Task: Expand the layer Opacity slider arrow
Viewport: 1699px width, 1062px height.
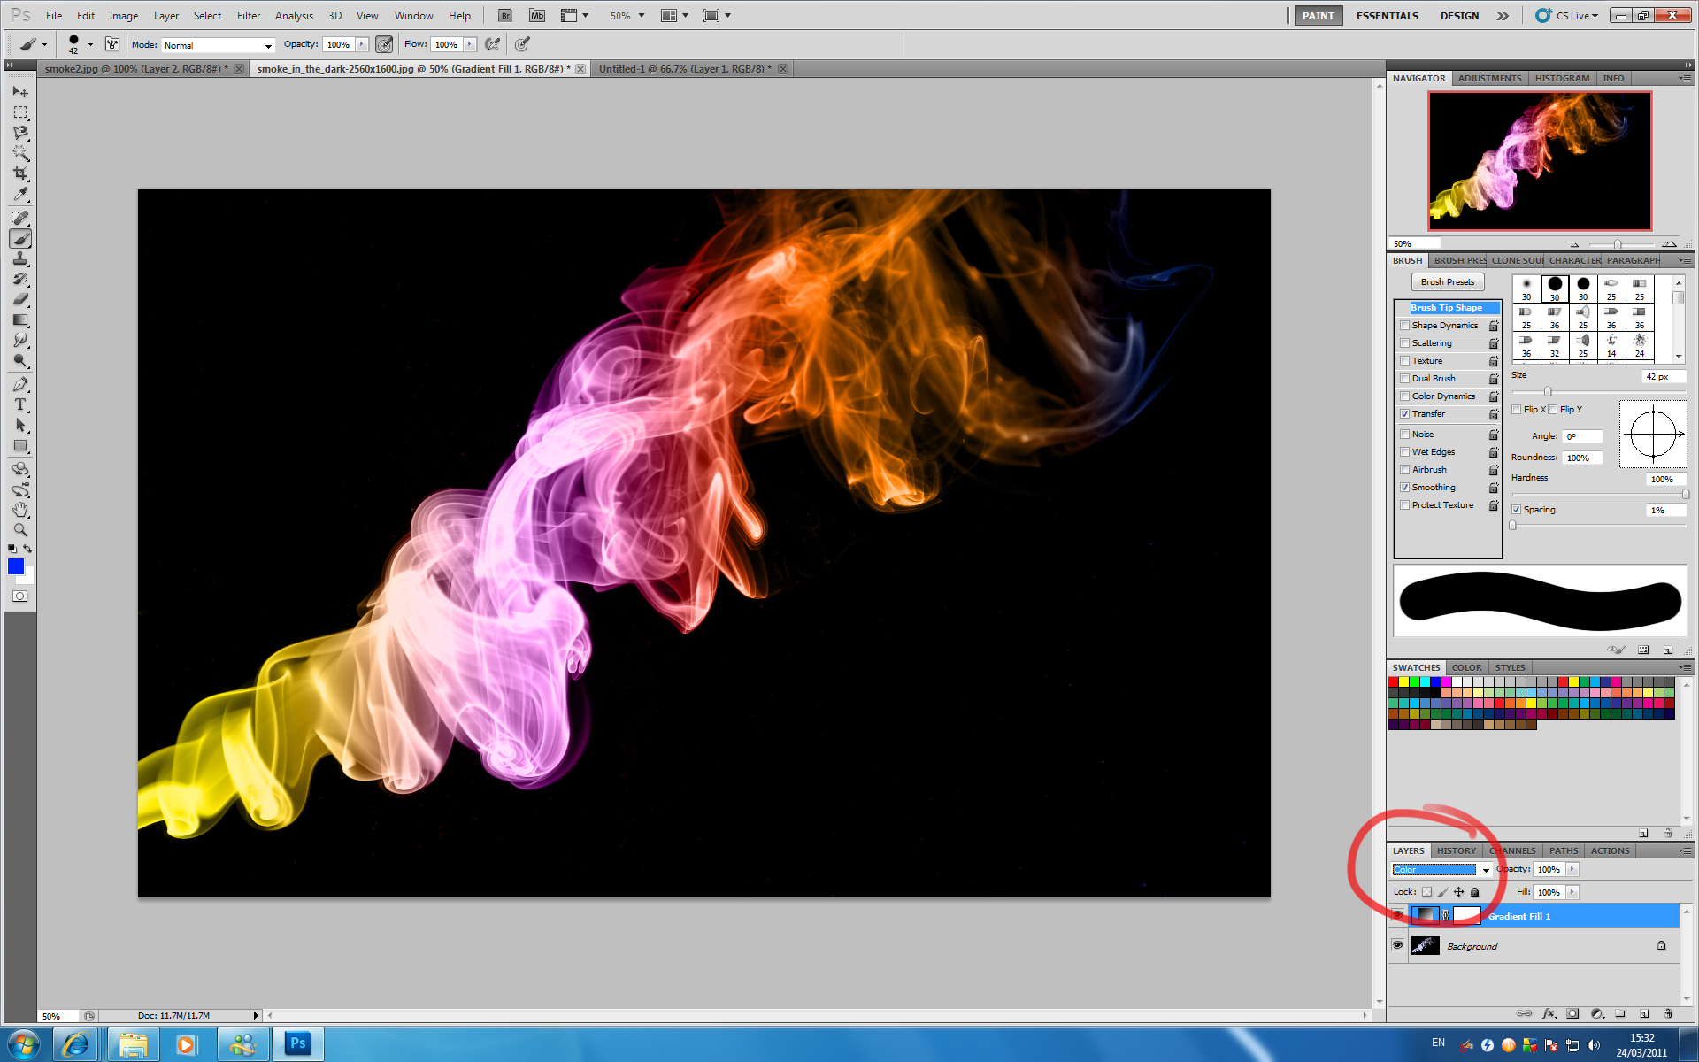Action: 1572,870
